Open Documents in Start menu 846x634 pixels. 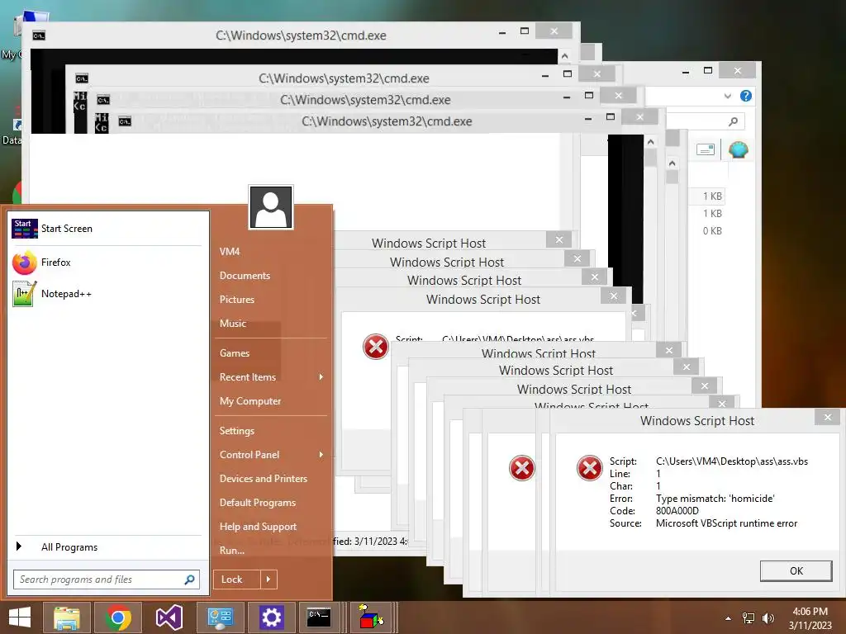245,276
